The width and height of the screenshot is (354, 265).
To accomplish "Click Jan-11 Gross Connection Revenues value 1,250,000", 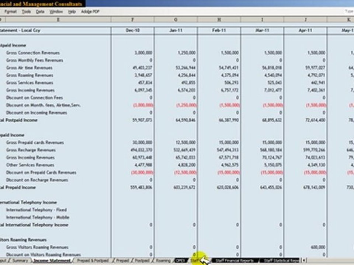I will [x=187, y=53].
